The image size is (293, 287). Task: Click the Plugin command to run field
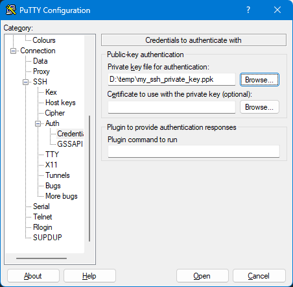(x=194, y=151)
